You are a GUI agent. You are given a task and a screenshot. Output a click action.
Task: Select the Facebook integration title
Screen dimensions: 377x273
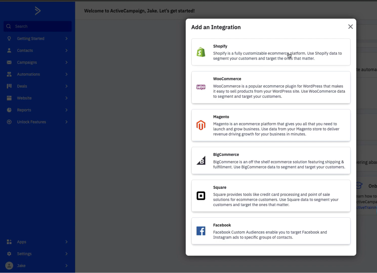click(222, 225)
